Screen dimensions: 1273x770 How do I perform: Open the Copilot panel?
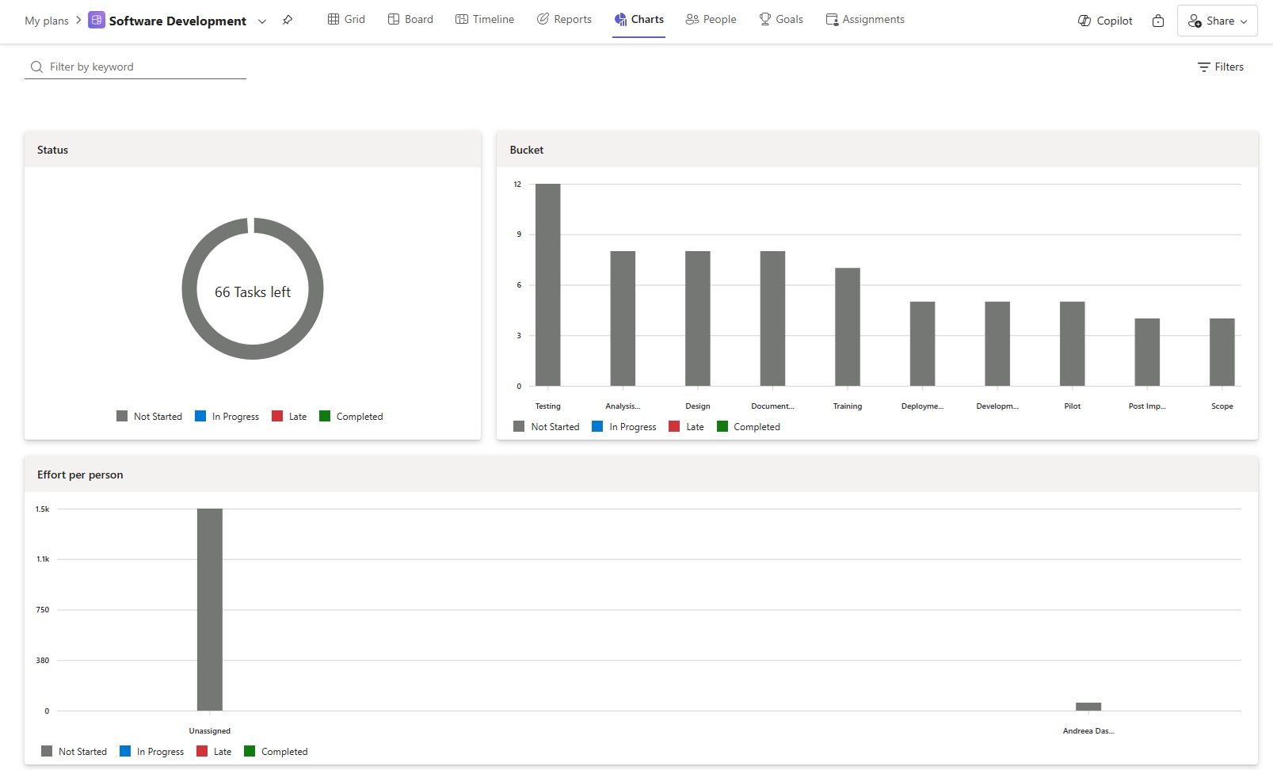[x=1105, y=21]
